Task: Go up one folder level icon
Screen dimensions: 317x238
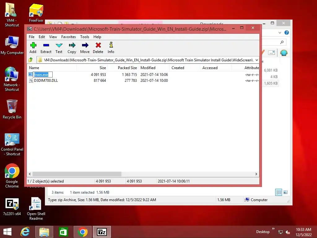Action: pyautogui.click(x=31, y=60)
